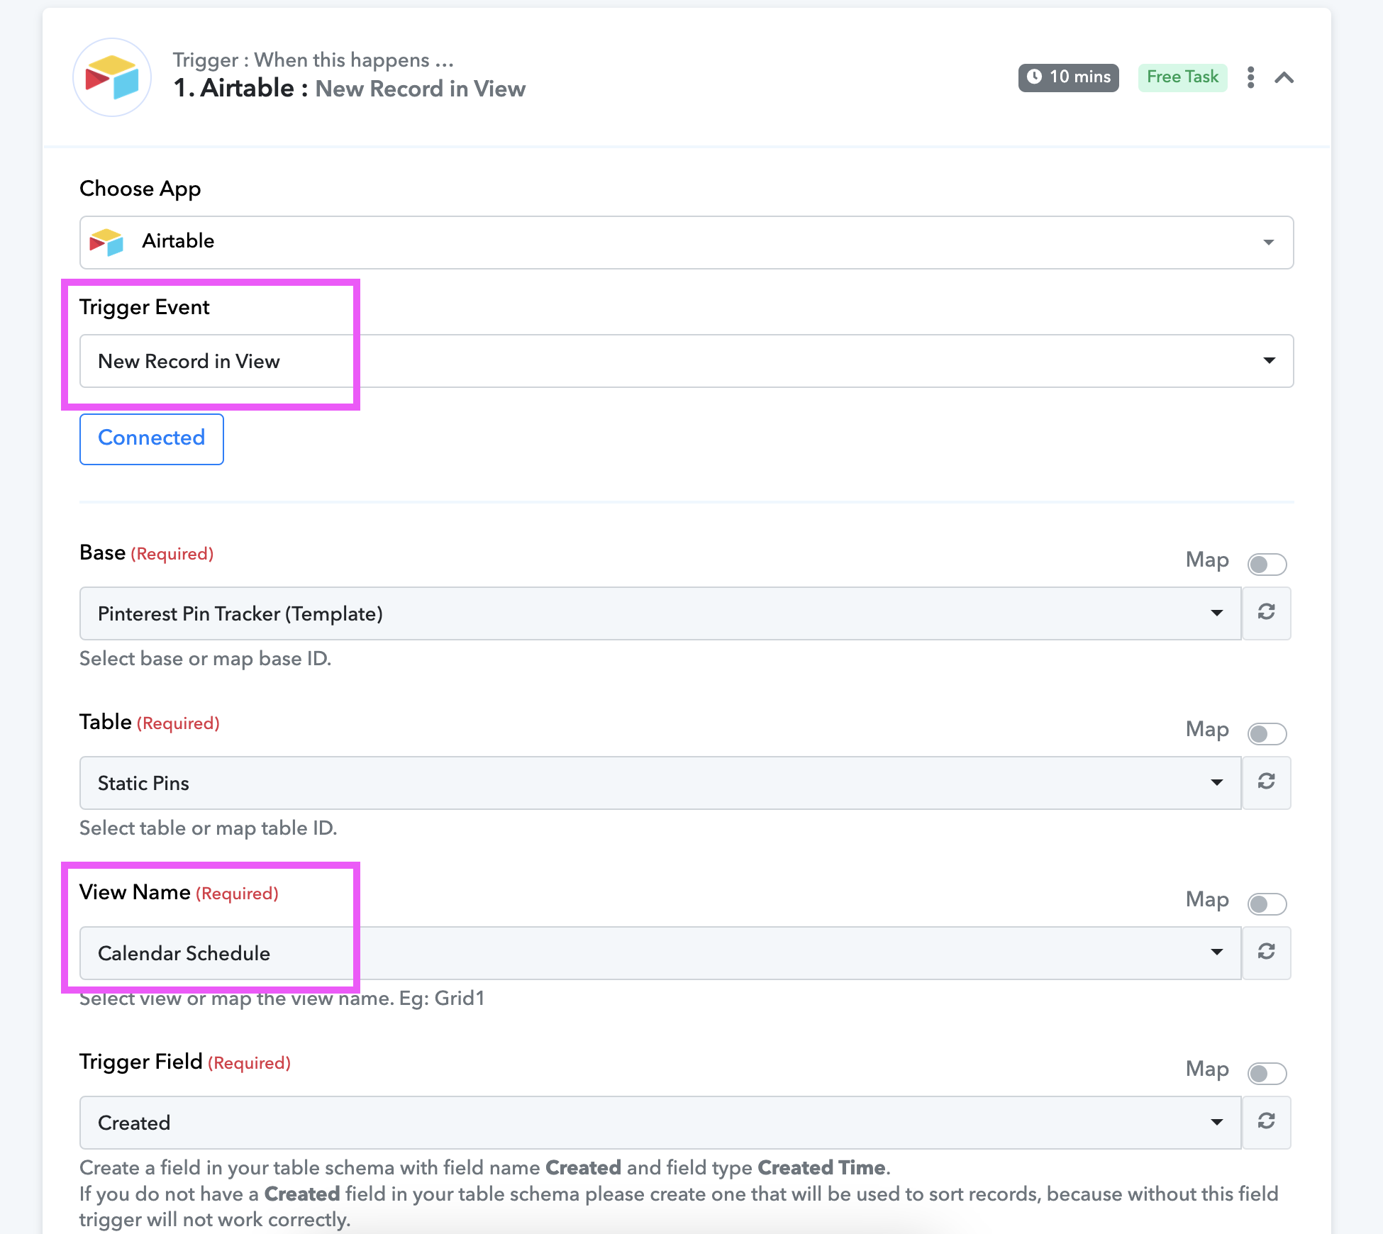Open the Trigger Field dropdown showing Created
Viewport: 1383px width, 1234px height.
(x=660, y=1123)
